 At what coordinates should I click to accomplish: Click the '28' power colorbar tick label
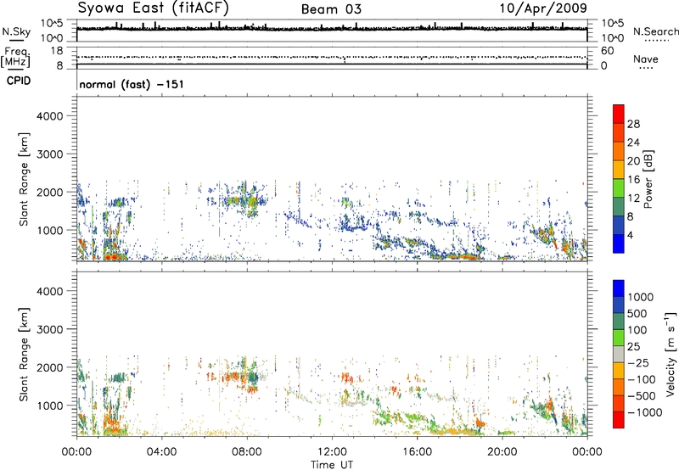click(633, 124)
